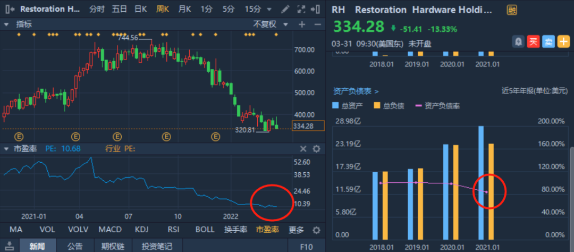
Task: Switch to 日K daily candlestick
Action: point(140,9)
